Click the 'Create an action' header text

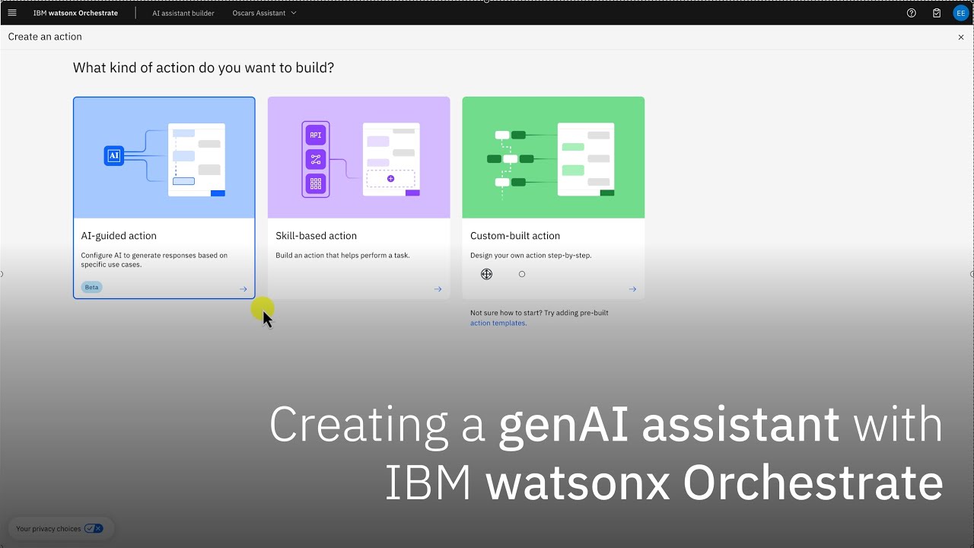45,37
